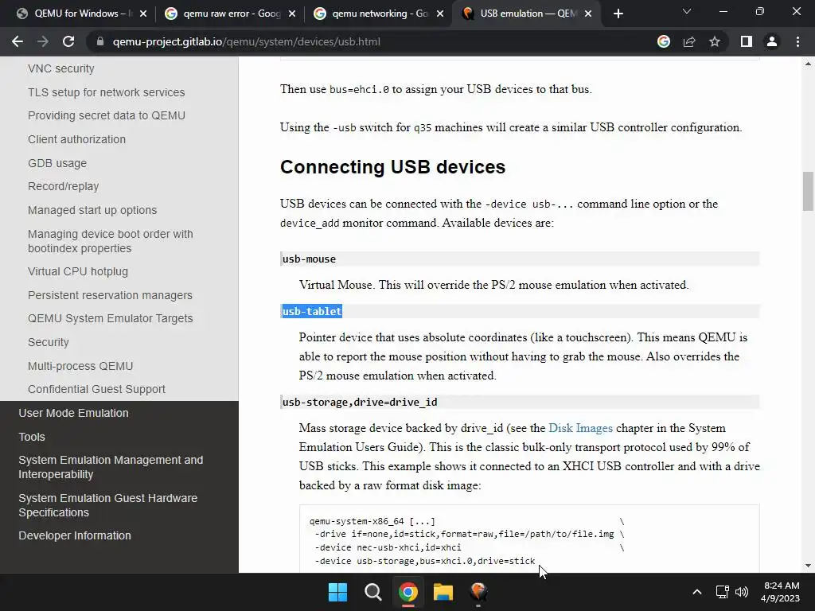This screenshot has height=611, width=815.
Task: Bookmark this tab with the star
Action: point(715,41)
